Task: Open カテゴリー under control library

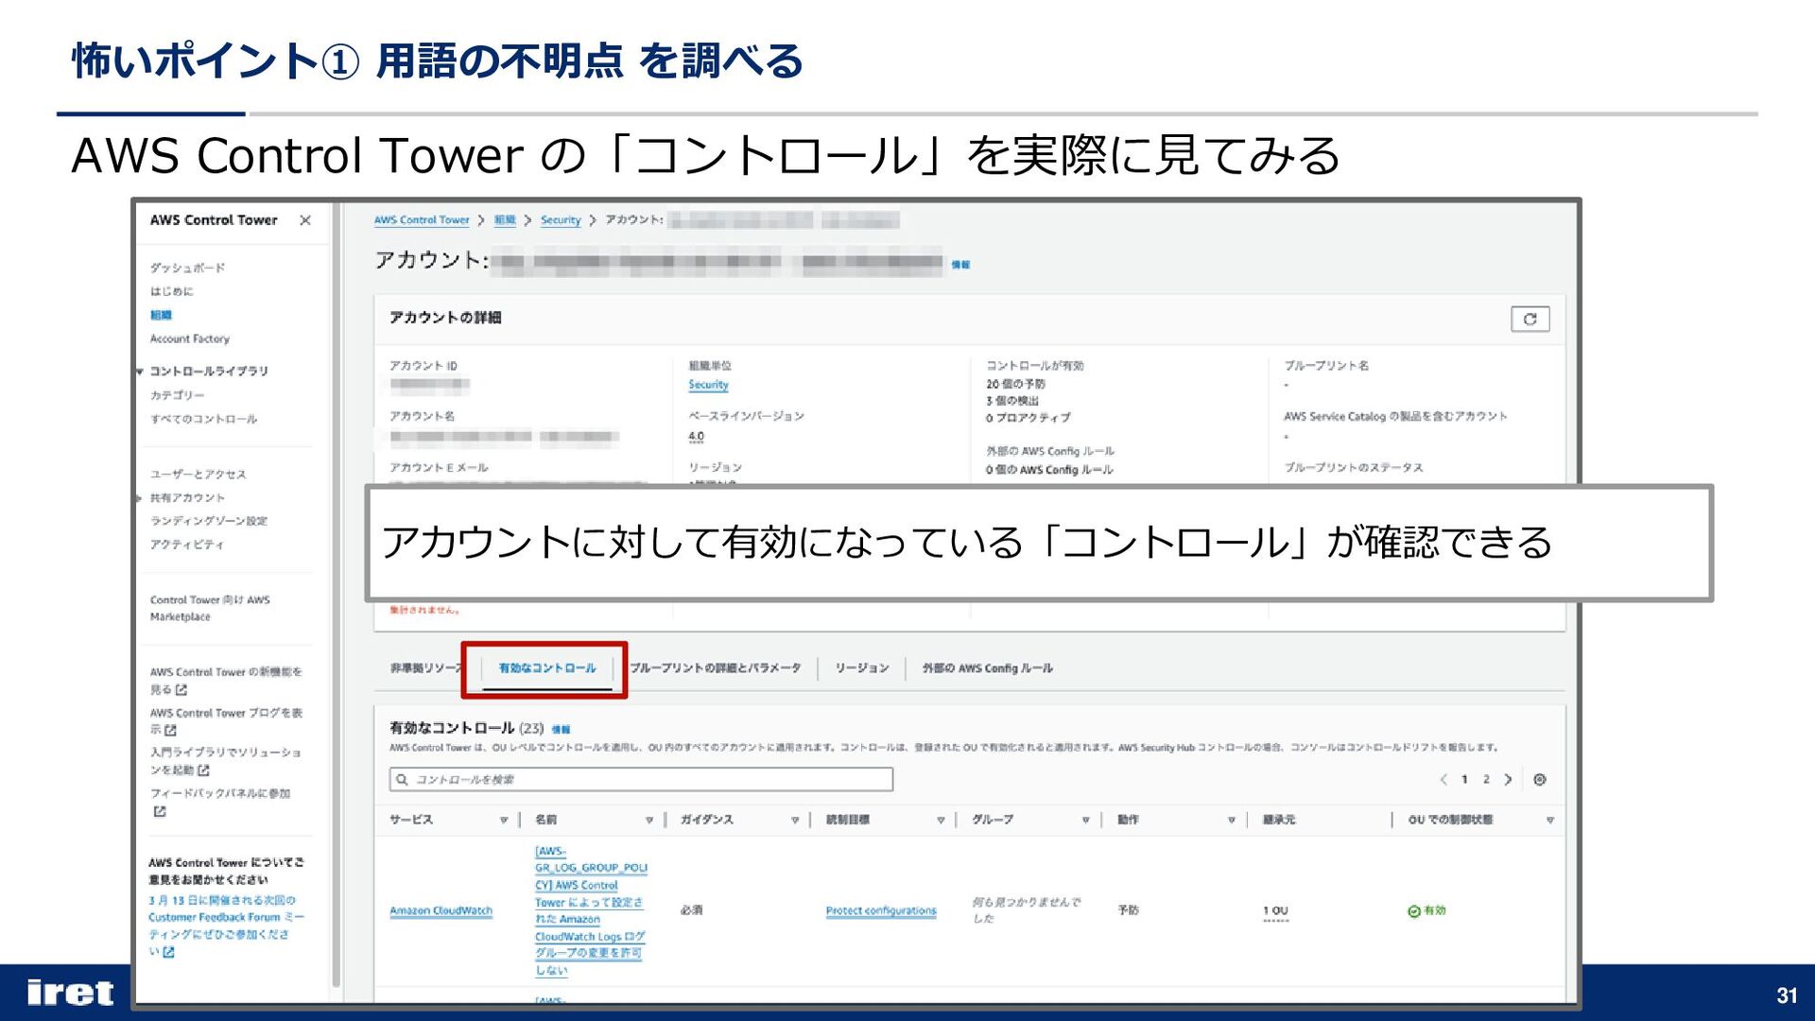Action: pyautogui.click(x=177, y=395)
